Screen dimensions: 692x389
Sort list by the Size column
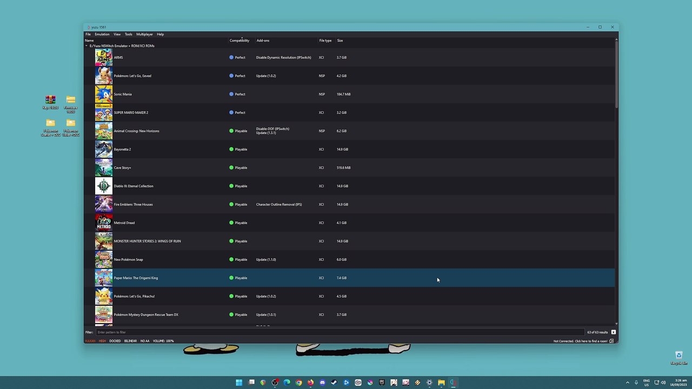(x=340, y=41)
